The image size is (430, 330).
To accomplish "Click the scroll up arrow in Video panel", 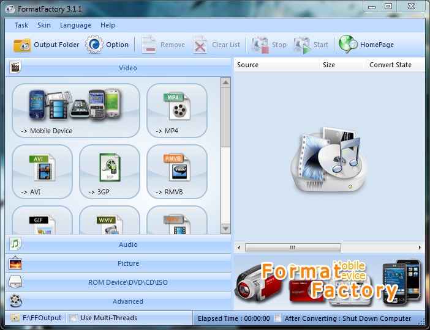I will pyautogui.click(x=225, y=82).
